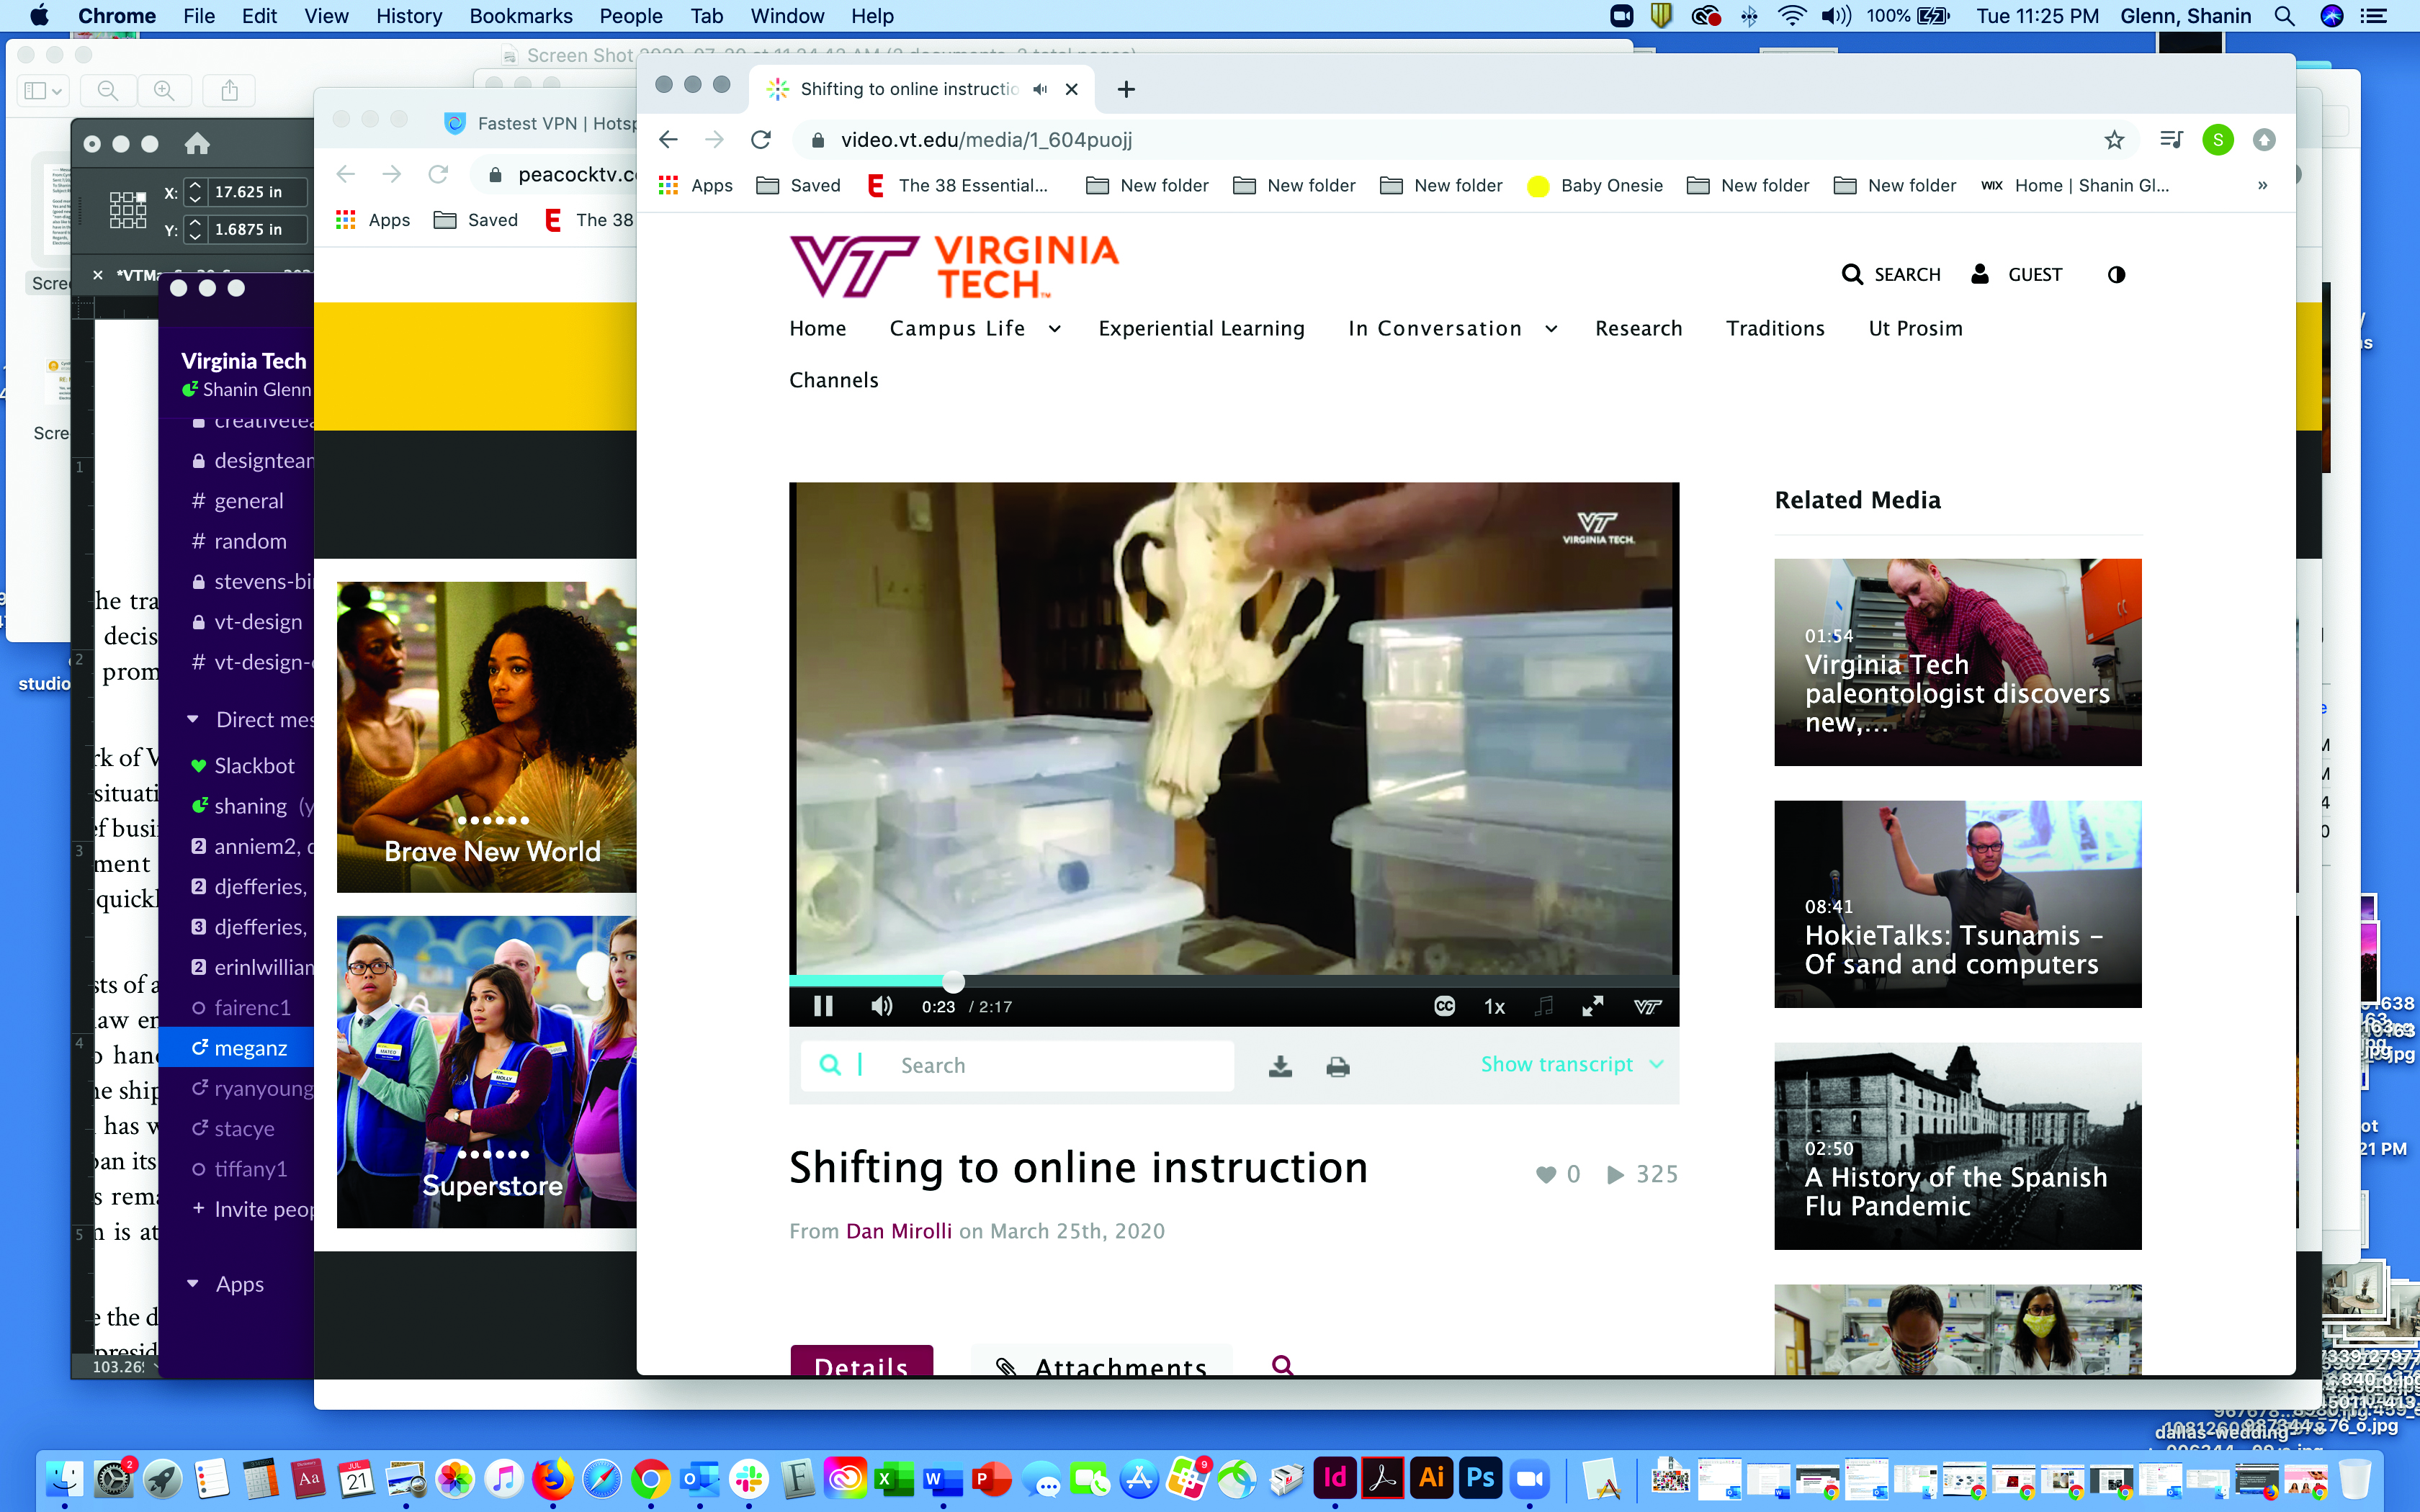Launch Photoshop from the Dock

click(1480, 1478)
